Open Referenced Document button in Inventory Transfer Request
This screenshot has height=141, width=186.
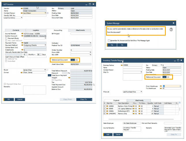click(164, 77)
